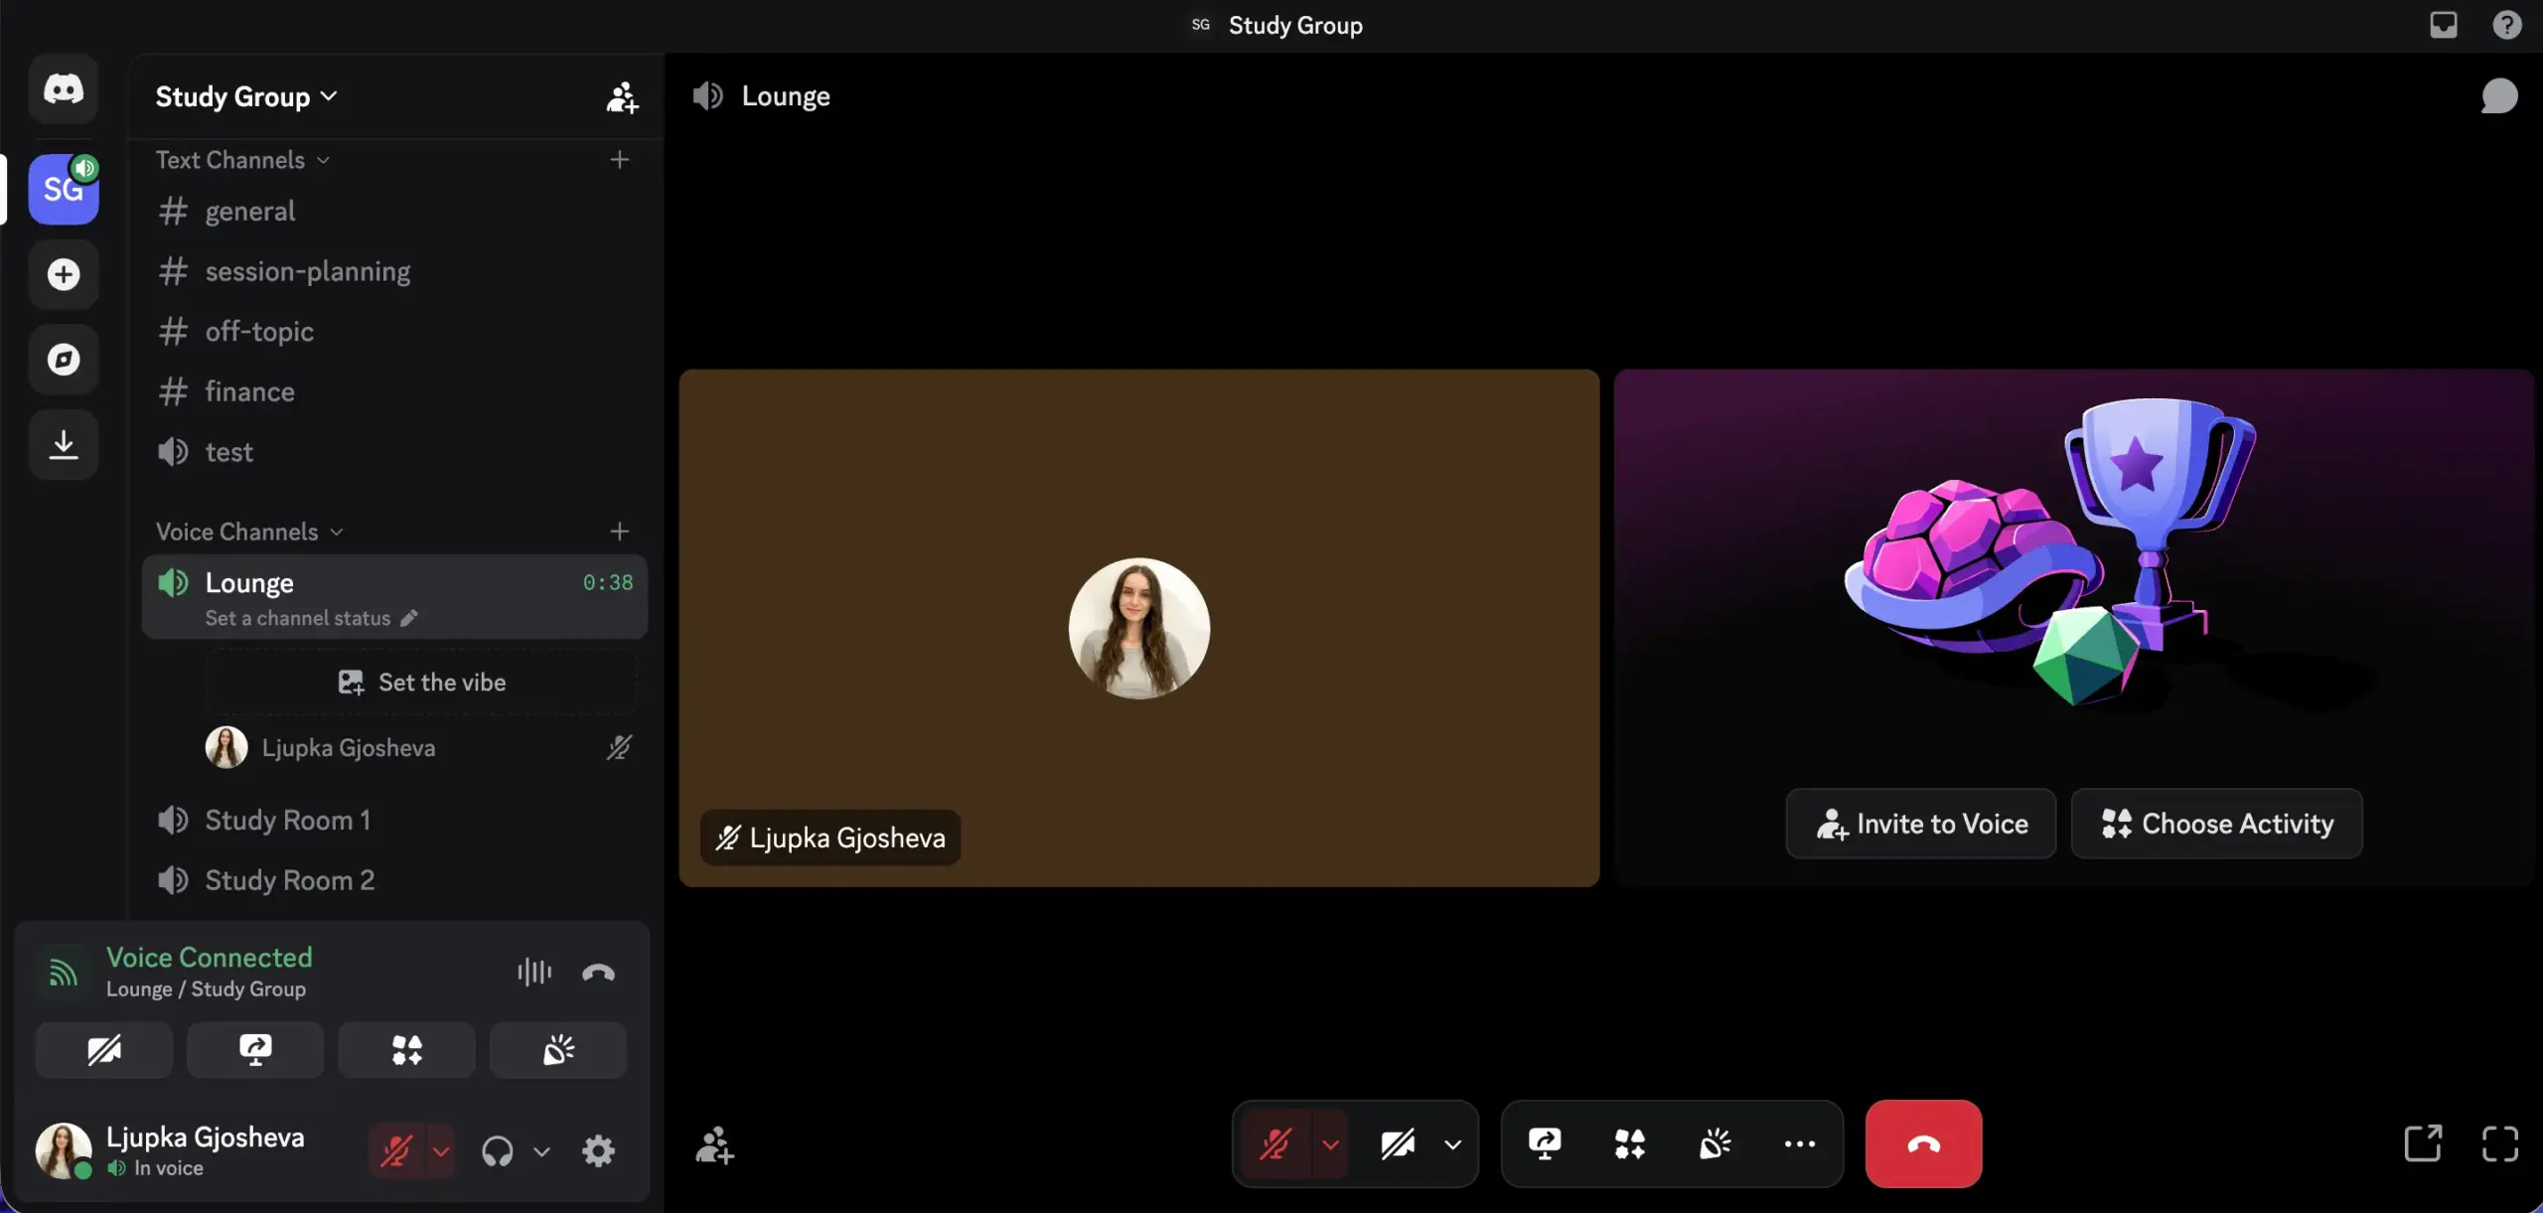End call with red disconnect button
Image resolution: width=2543 pixels, height=1213 pixels.
click(1923, 1144)
